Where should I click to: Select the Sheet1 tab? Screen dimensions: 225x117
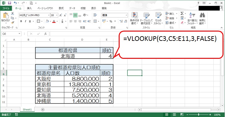tap(27, 110)
